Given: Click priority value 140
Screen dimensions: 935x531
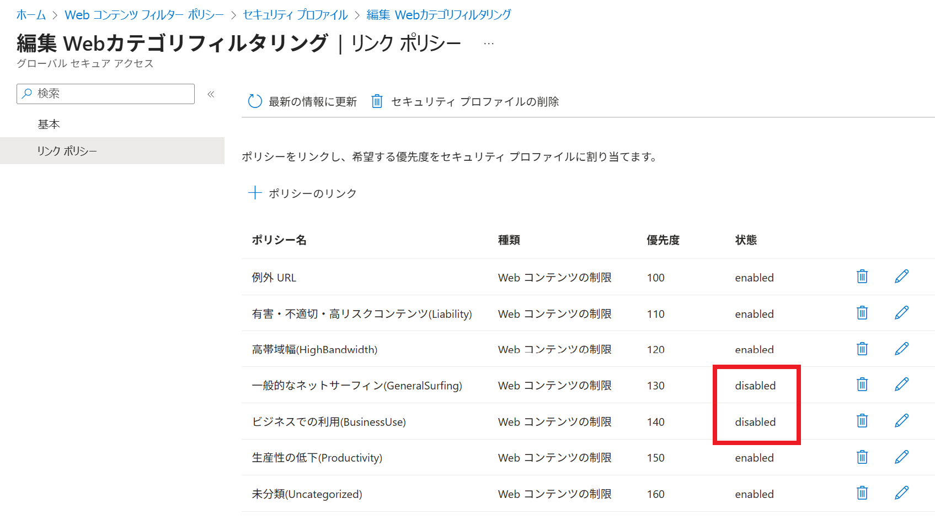Looking at the screenshot, I should [656, 422].
